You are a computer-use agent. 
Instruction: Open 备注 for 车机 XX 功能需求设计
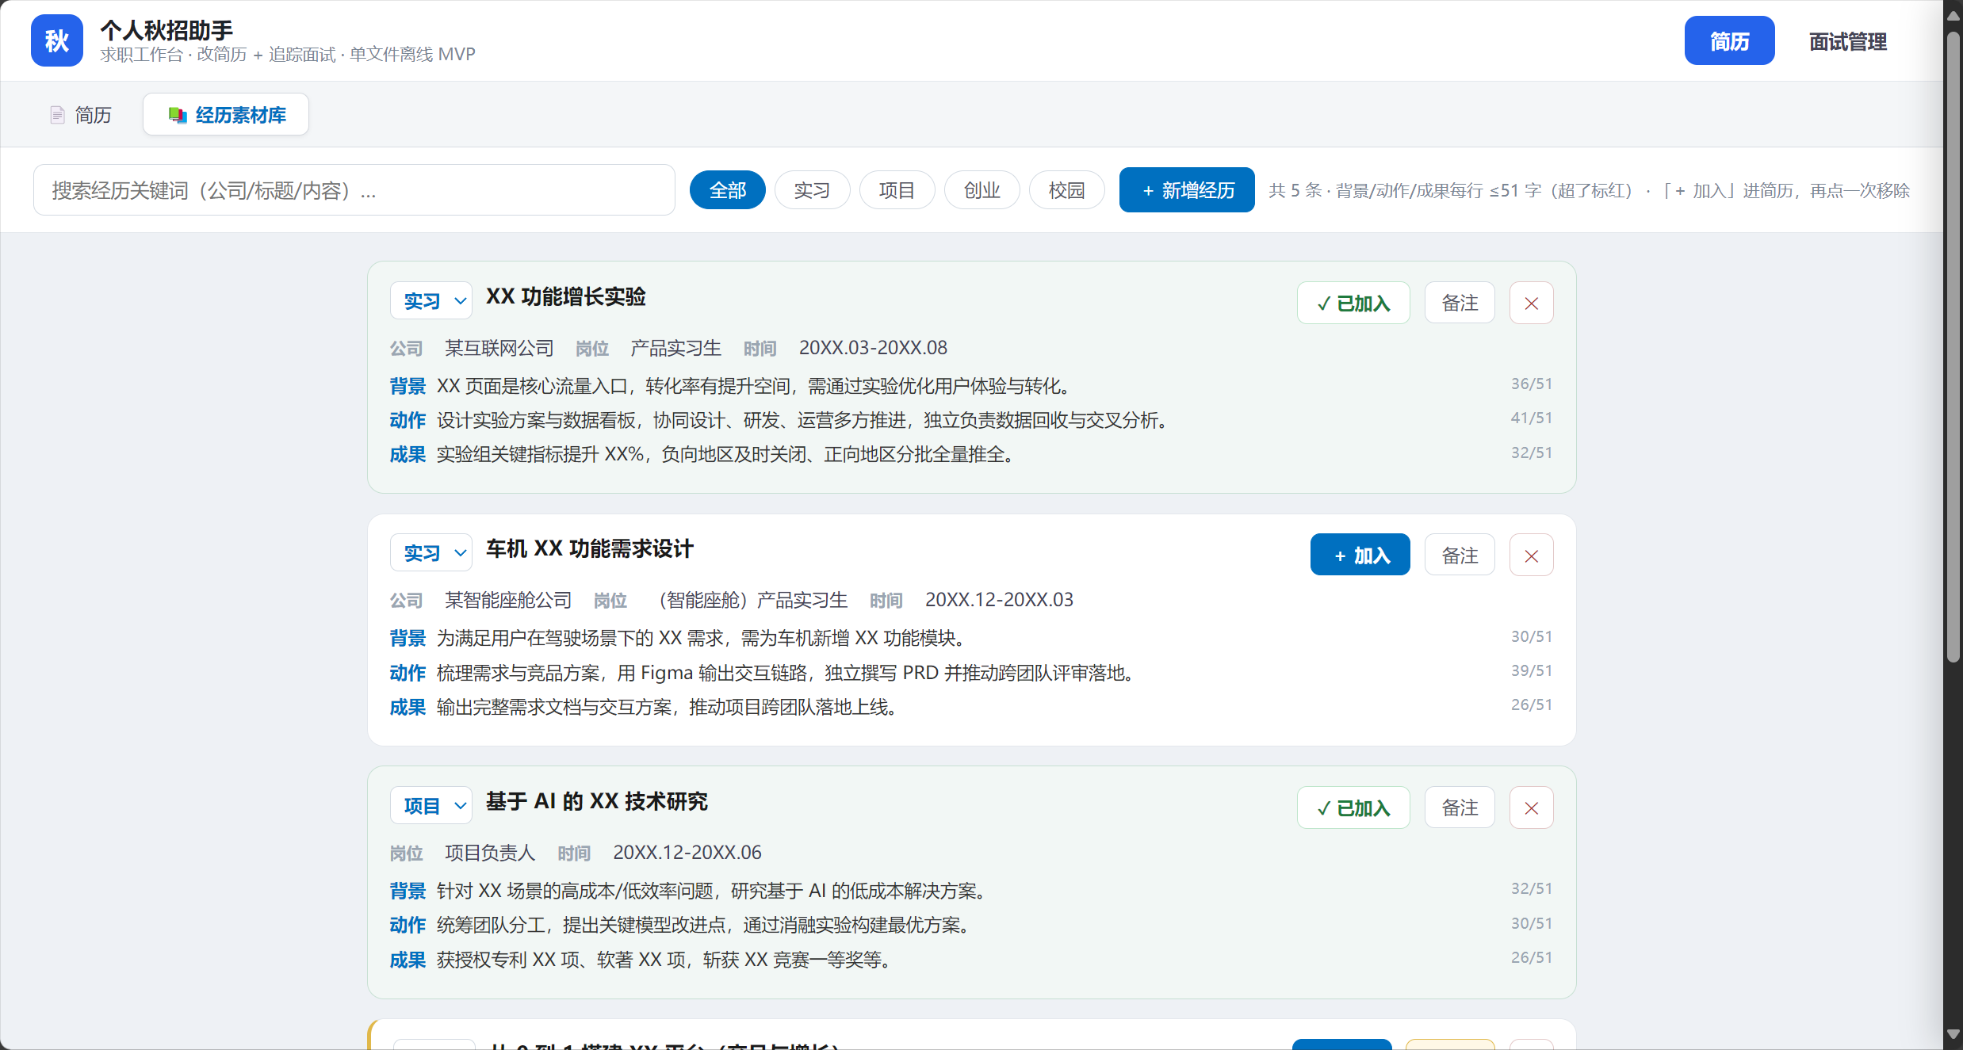click(1460, 555)
